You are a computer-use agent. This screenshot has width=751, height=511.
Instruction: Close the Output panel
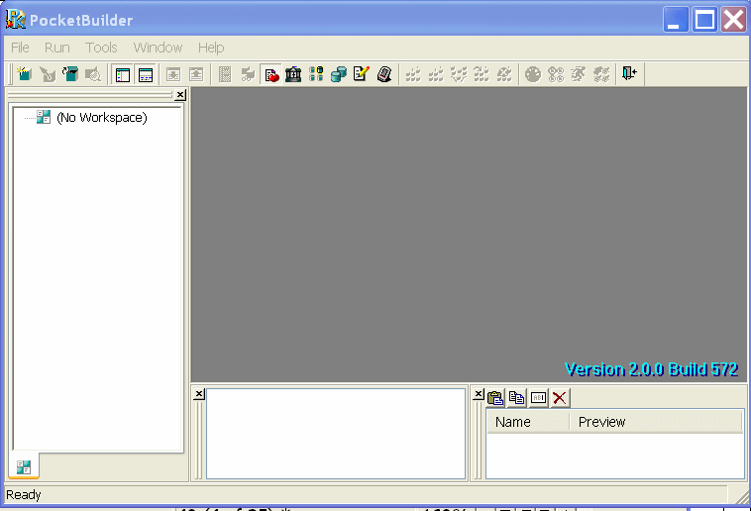199,394
